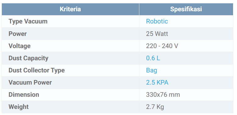Open the Robotic vacuum type link
The image size is (237, 115).
tap(157, 21)
